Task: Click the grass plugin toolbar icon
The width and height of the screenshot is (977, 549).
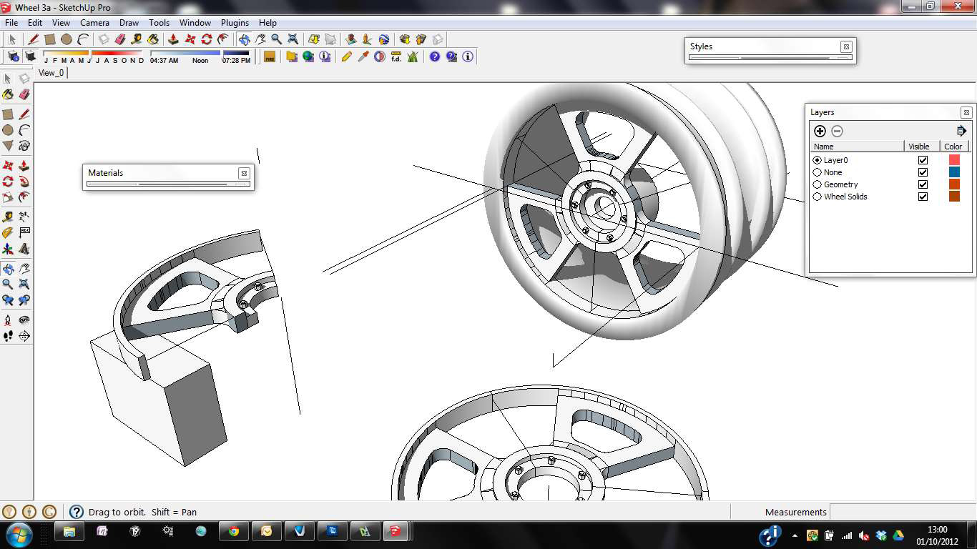Action: coord(413,56)
